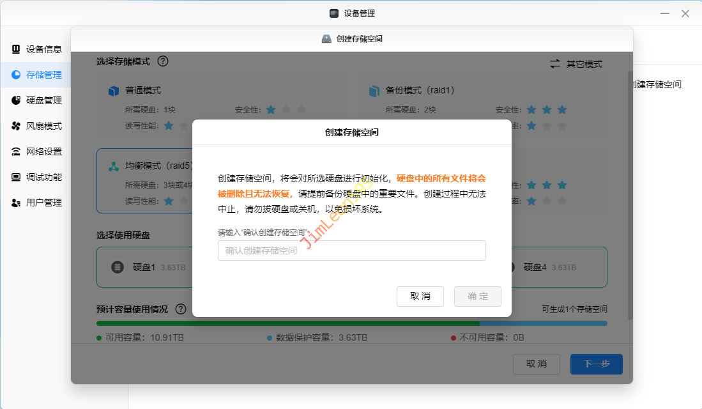Click the 其它模式 switch icon
The height and width of the screenshot is (409, 702).
tap(555, 64)
